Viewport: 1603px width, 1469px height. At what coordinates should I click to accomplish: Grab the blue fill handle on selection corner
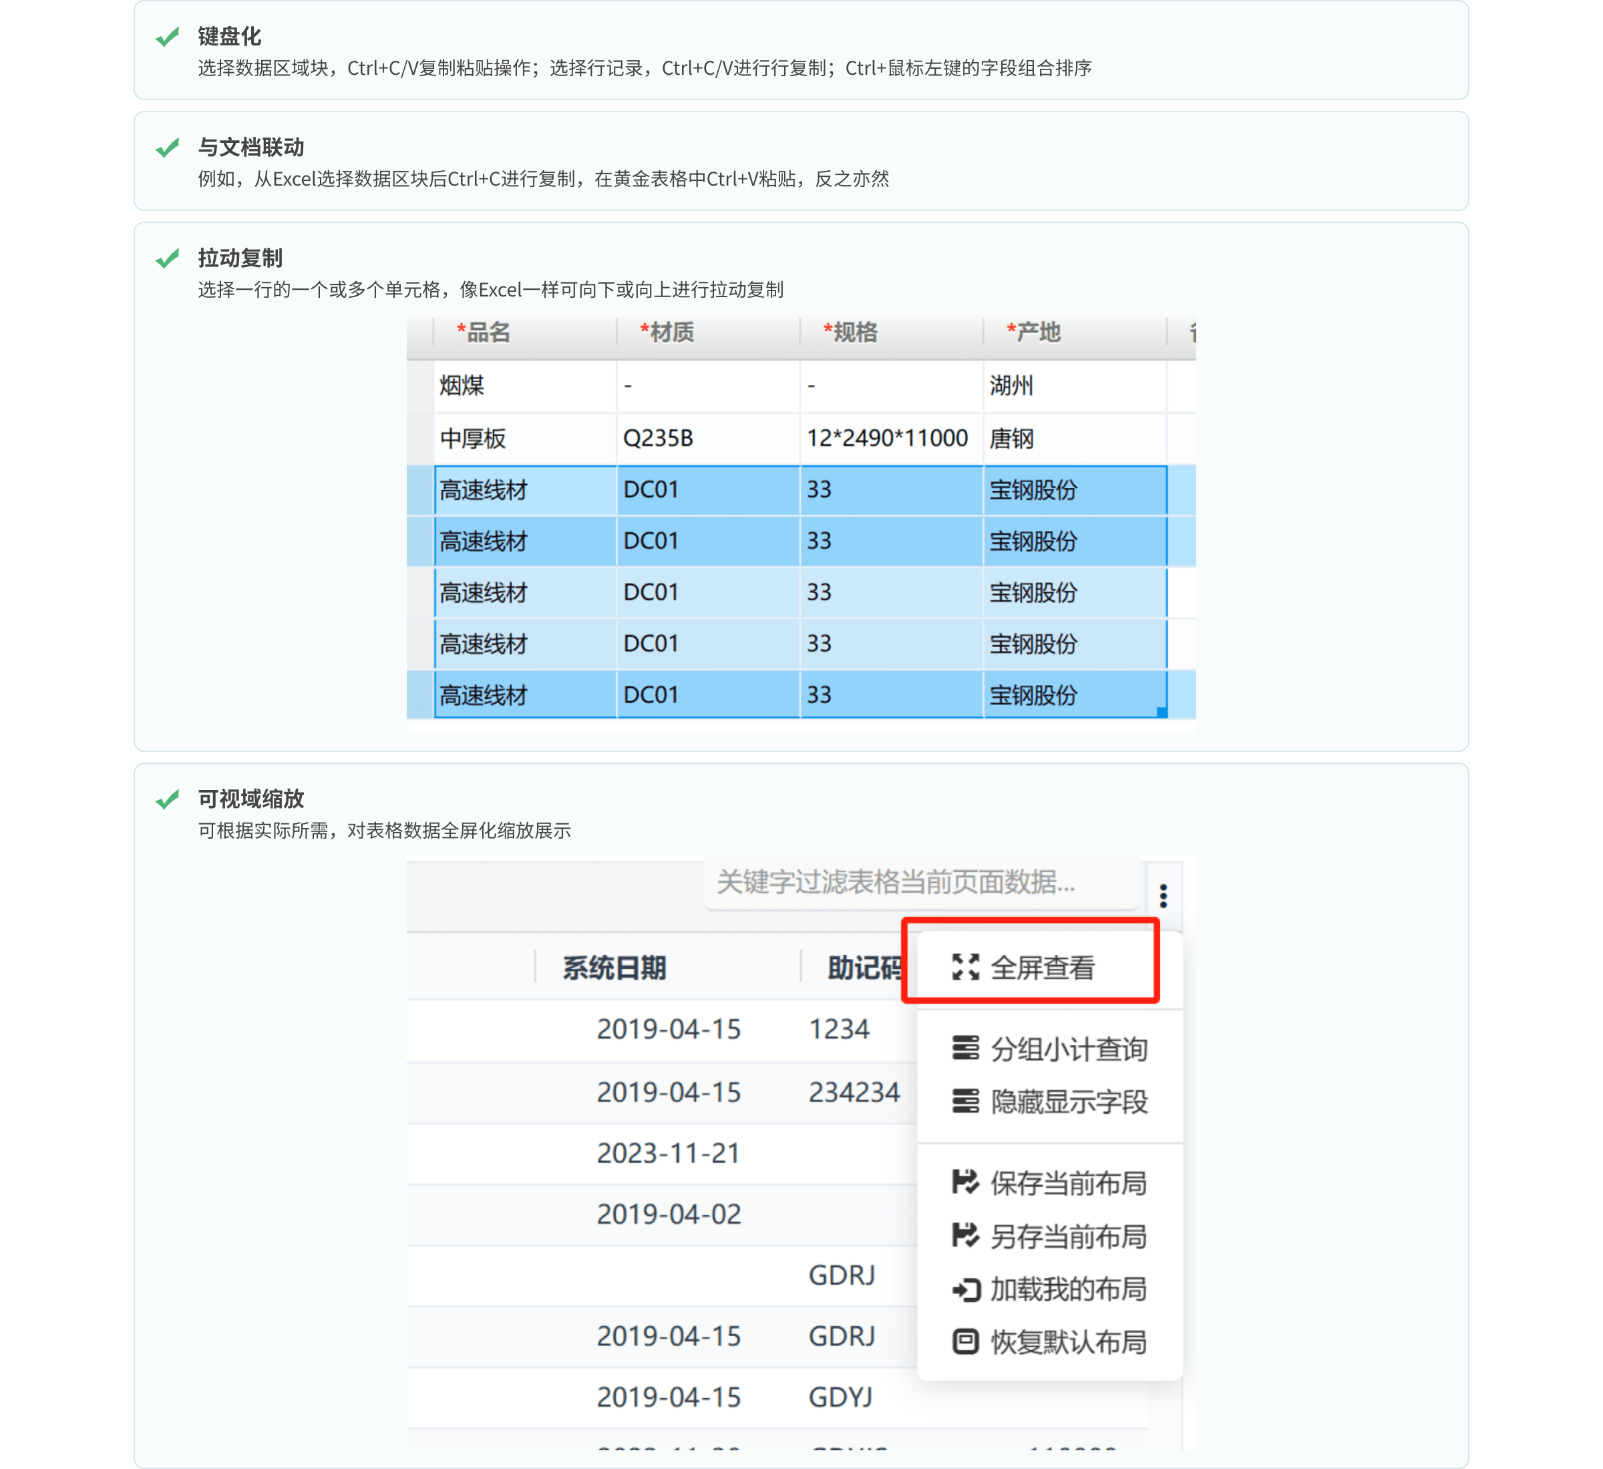click(1162, 712)
